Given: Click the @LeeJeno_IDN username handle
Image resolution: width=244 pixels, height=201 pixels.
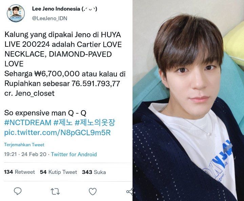Looking at the screenshot, I should click(49, 18).
